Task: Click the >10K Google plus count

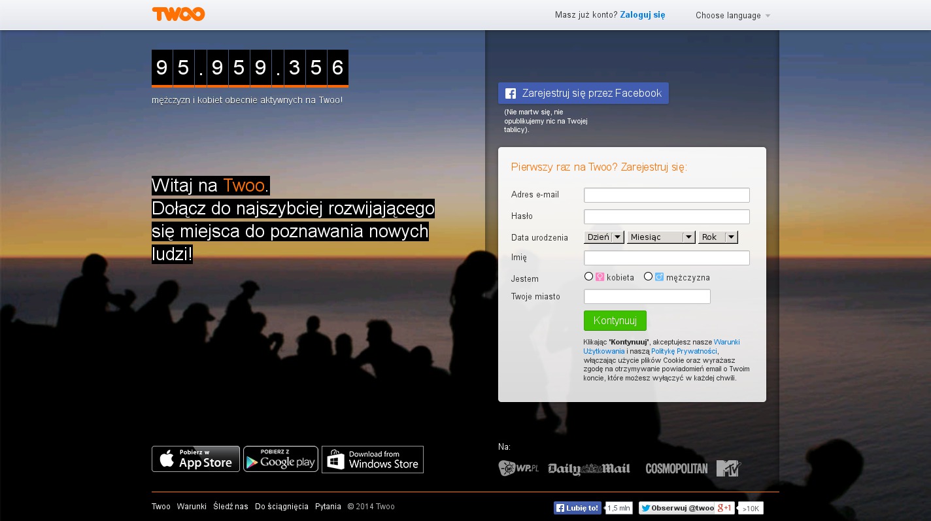Action: point(751,508)
